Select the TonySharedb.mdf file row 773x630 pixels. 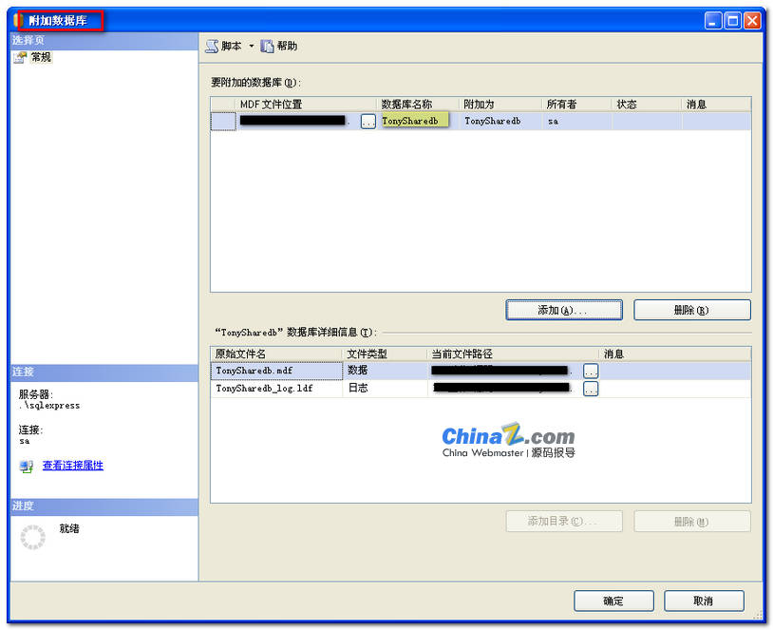coord(481,371)
